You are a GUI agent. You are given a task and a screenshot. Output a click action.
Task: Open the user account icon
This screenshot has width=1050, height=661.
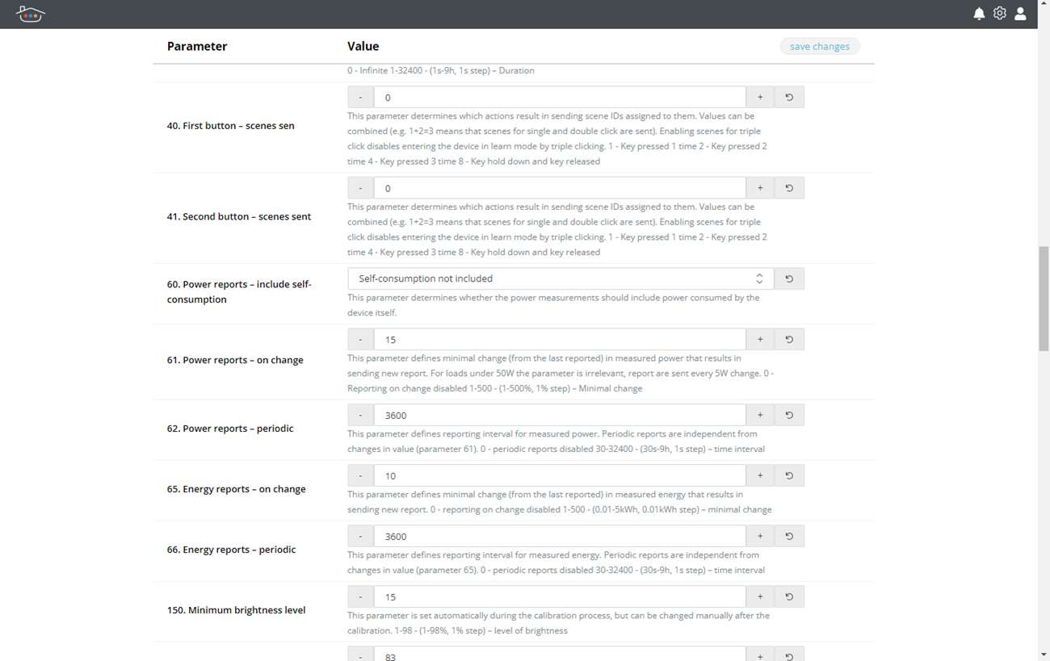point(1021,14)
